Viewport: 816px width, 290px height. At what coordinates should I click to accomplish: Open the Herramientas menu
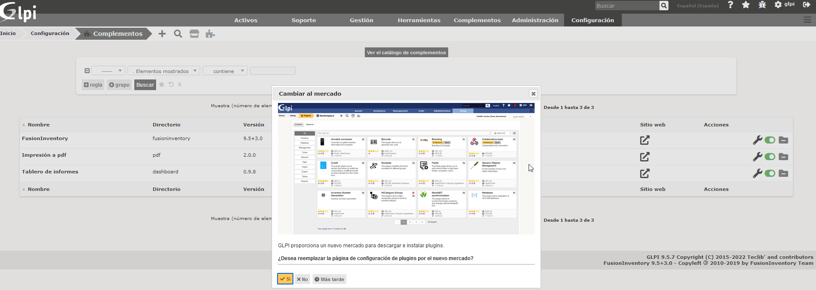(x=419, y=20)
